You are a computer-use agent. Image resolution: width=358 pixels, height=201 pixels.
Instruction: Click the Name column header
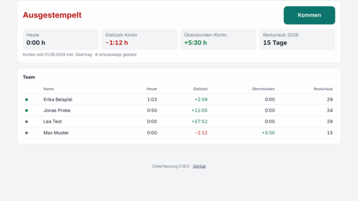point(49,89)
